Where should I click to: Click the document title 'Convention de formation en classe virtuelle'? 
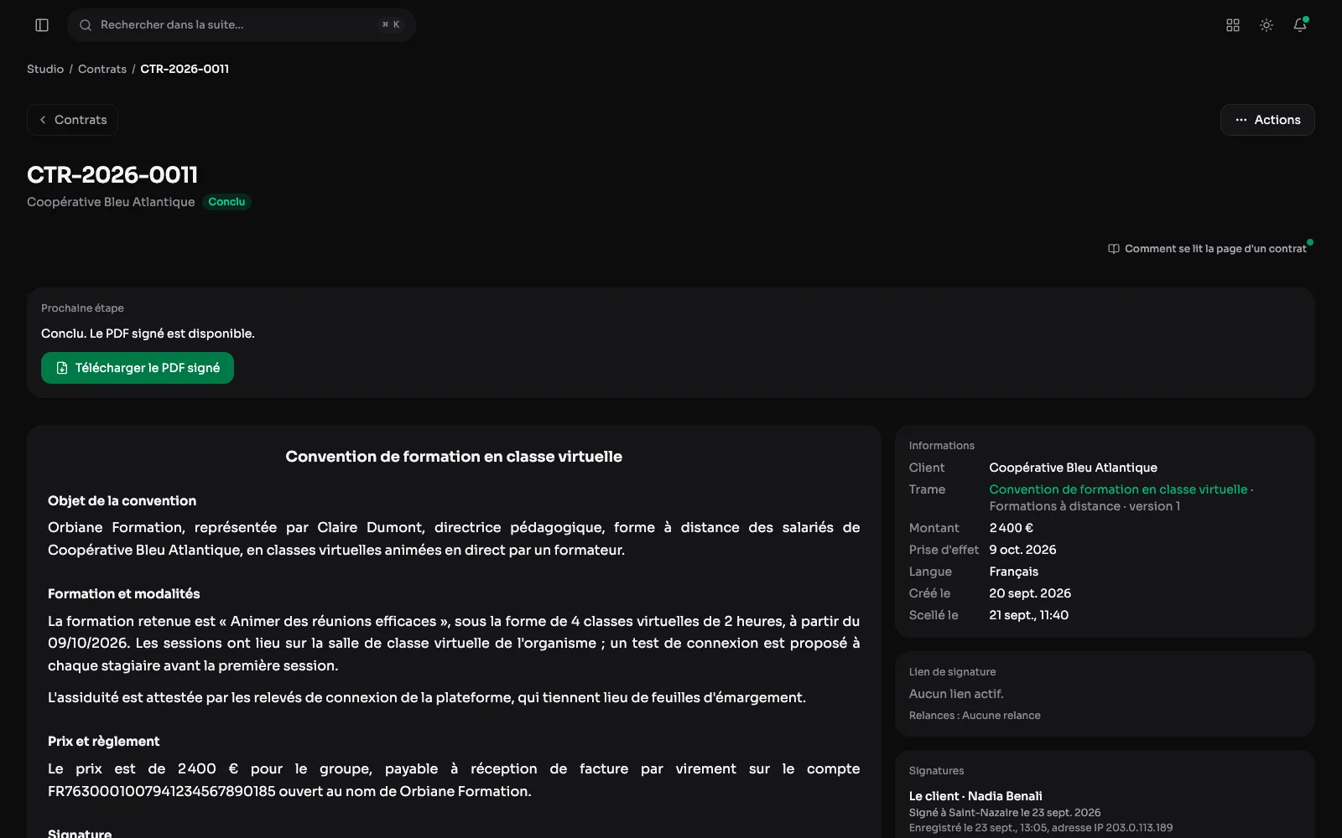pos(454,457)
